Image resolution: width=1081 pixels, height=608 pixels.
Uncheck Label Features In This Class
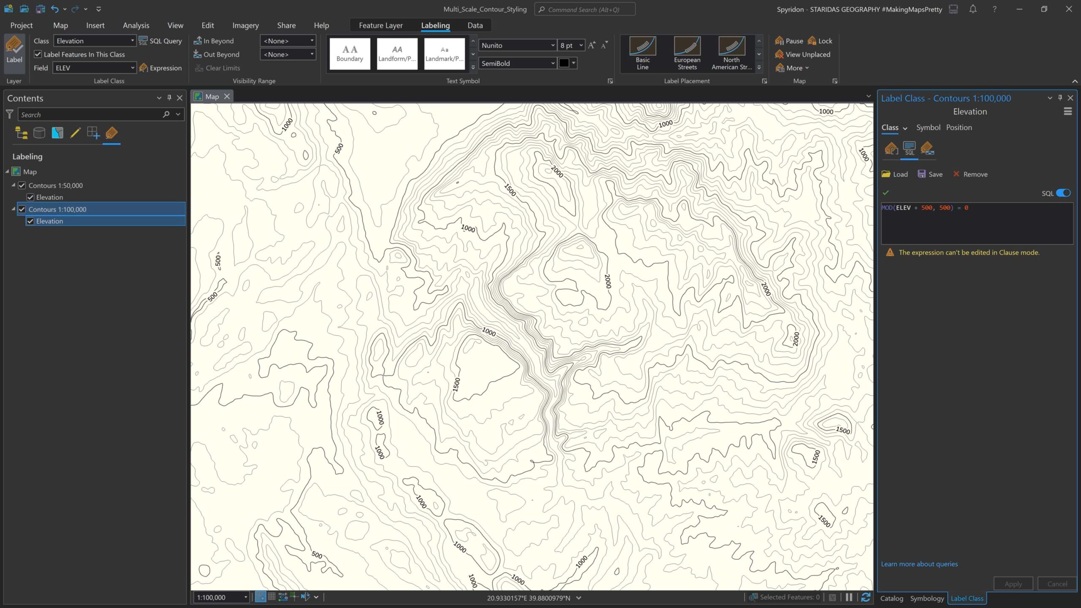point(38,54)
